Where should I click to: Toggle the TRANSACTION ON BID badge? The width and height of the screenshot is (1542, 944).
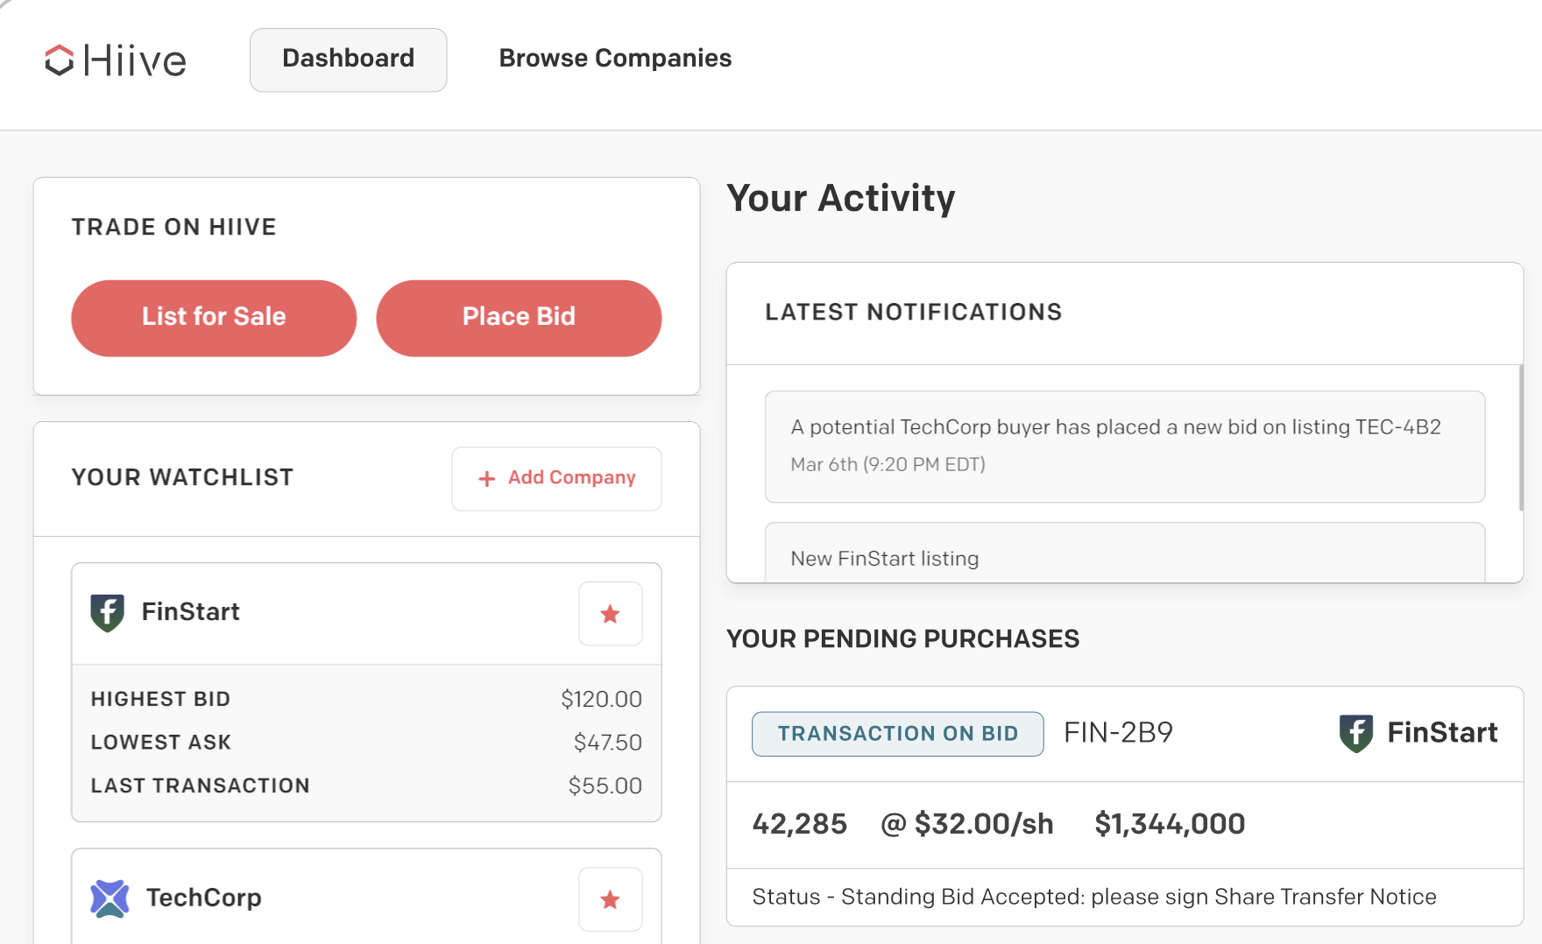tap(896, 734)
